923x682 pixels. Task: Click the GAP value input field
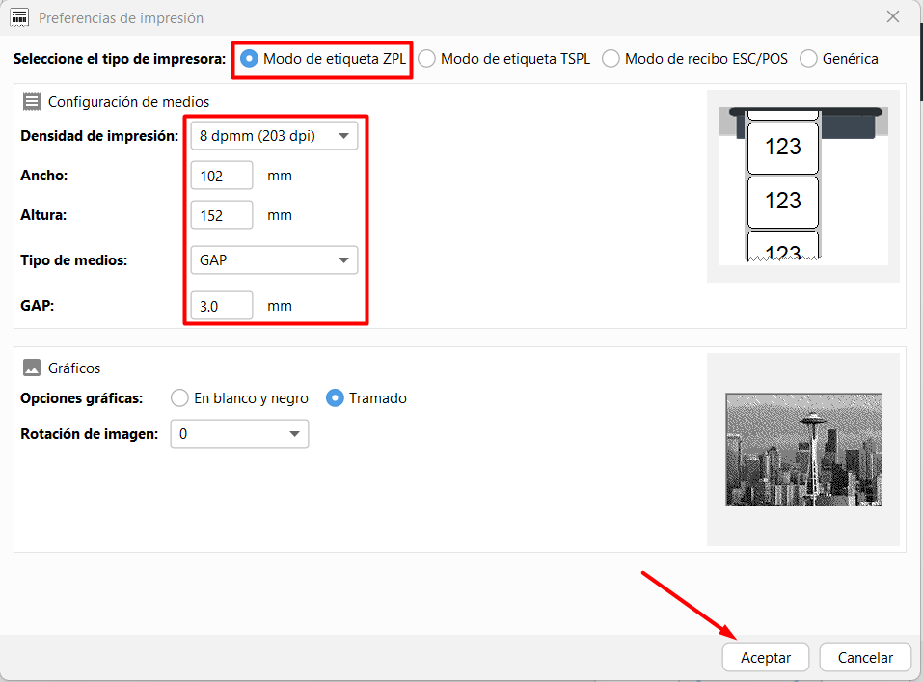pos(222,306)
